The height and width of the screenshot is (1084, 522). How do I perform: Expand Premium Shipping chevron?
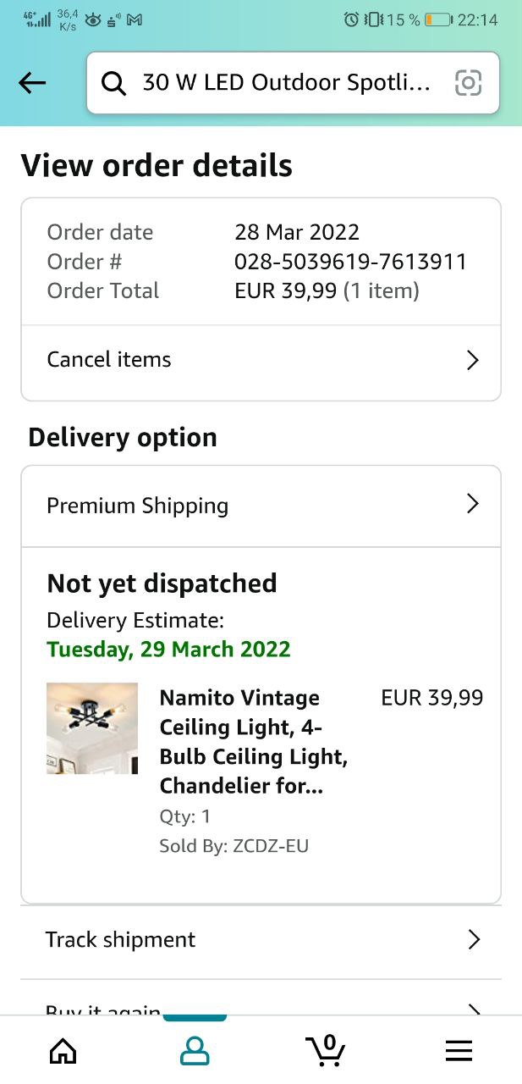click(473, 505)
